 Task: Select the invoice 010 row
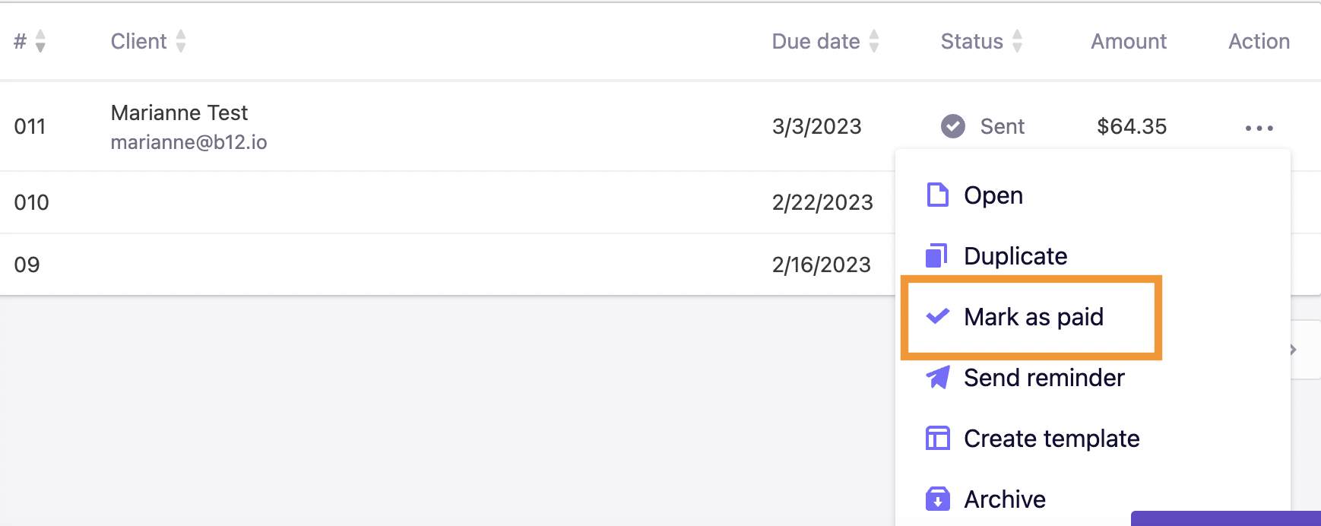[447, 202]
